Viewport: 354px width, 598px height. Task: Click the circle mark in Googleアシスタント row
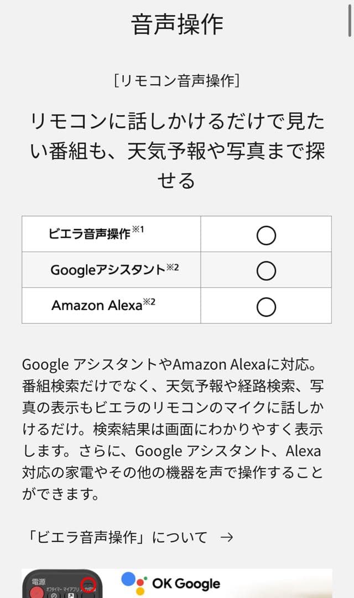266,271
